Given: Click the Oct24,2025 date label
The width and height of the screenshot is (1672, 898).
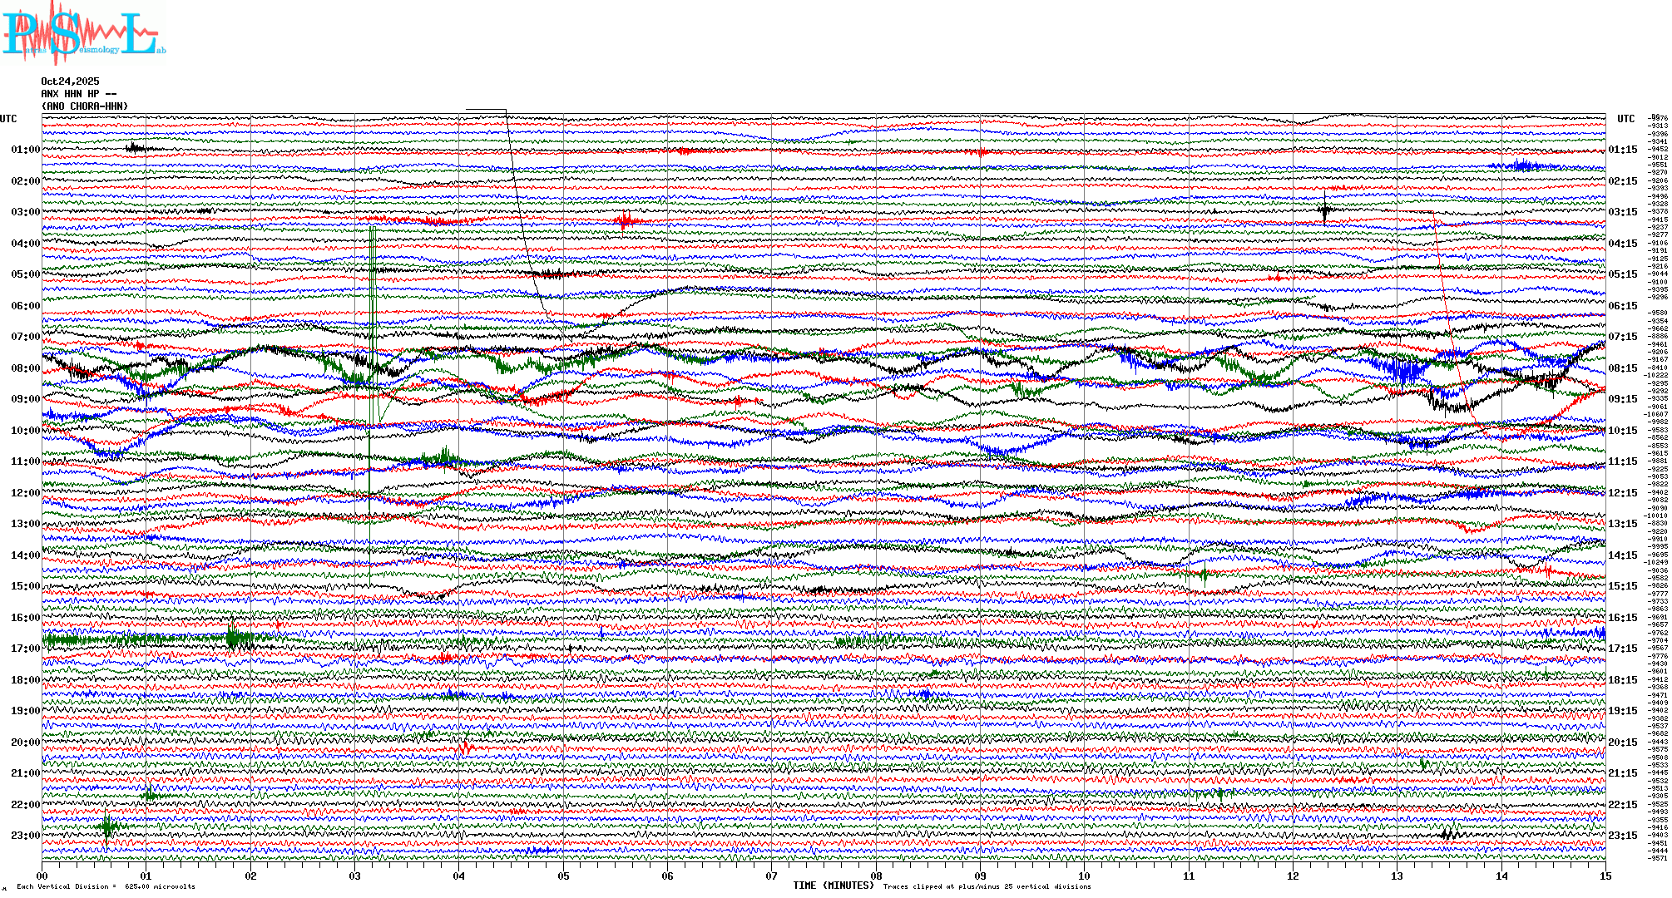Looking at the screenshot, I should [70, 81].
